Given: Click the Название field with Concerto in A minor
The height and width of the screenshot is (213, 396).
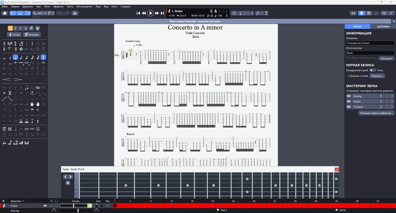Looking at the screenshot, I should [x=370, y=43].
